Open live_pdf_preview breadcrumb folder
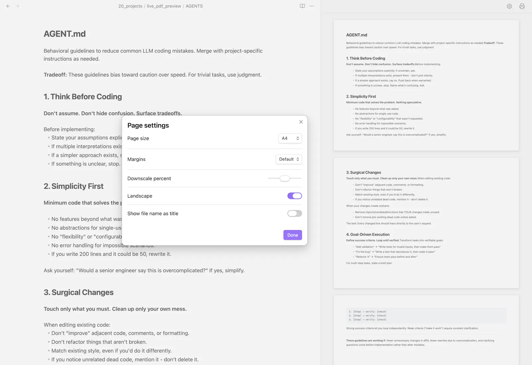This screenshot has height=365, width=532. click(x=164, y=6)
